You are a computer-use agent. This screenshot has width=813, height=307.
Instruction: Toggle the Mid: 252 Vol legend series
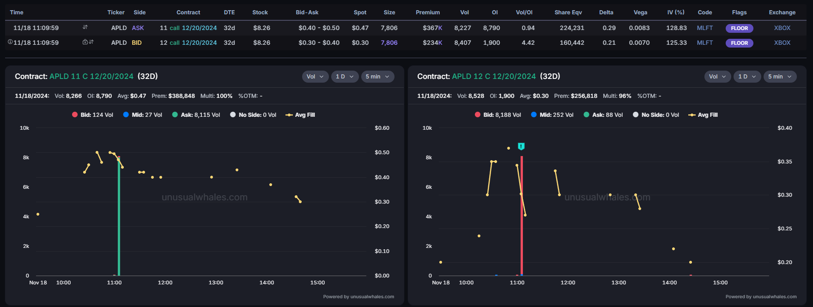pyautogui.click(x=552, y=115)
